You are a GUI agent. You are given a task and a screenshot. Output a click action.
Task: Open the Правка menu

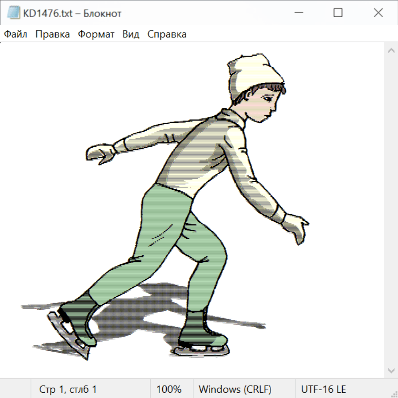click(53, 34)
